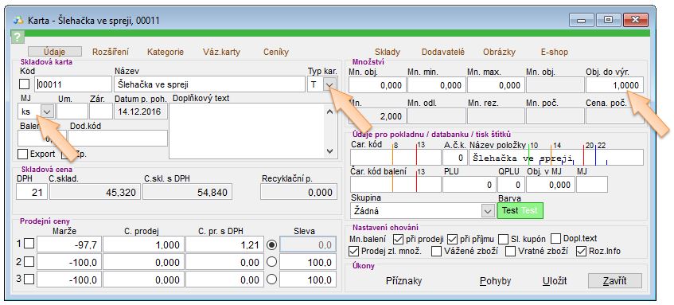
Task: Click the Zavřít button
Action: click(615, 281)
